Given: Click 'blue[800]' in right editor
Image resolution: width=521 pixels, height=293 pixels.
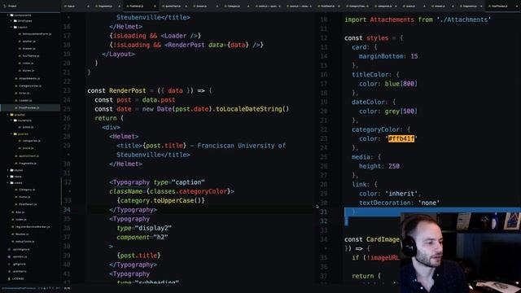Looking at the screenshot, I should pyautogui.click(x=401, y=84).
